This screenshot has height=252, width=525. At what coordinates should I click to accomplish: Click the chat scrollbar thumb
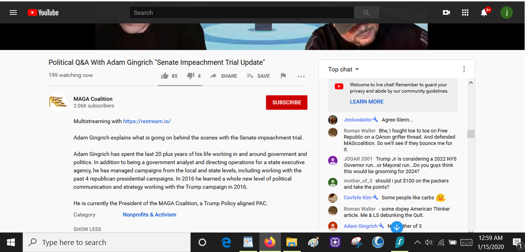click(x=471, y=134)
